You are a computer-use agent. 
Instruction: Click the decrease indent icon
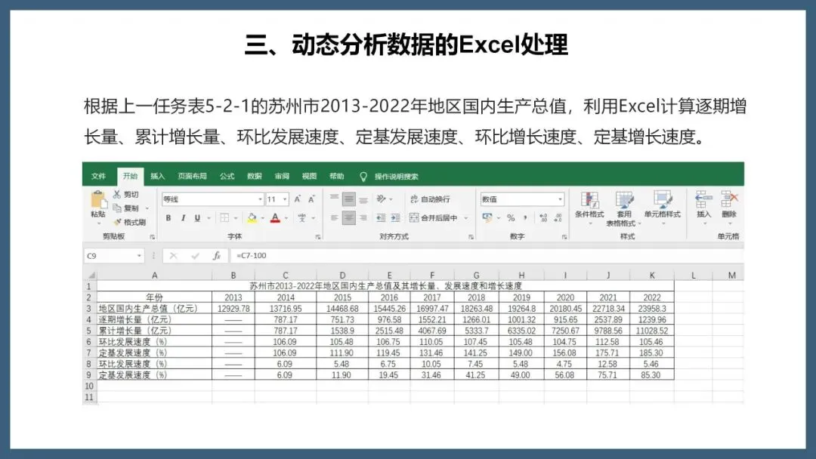click(381, 218)
